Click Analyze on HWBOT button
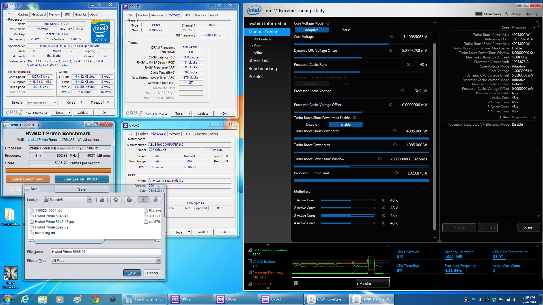Screen dimensions: 543x305 [x=82, y=179]
